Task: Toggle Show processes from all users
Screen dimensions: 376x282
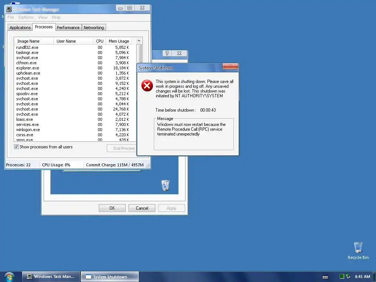Action: 16,147
